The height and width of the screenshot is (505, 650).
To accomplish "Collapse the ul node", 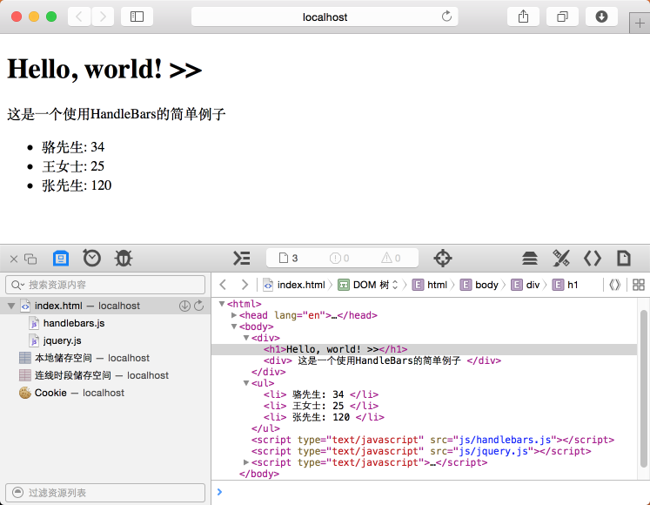I will 246,383.
